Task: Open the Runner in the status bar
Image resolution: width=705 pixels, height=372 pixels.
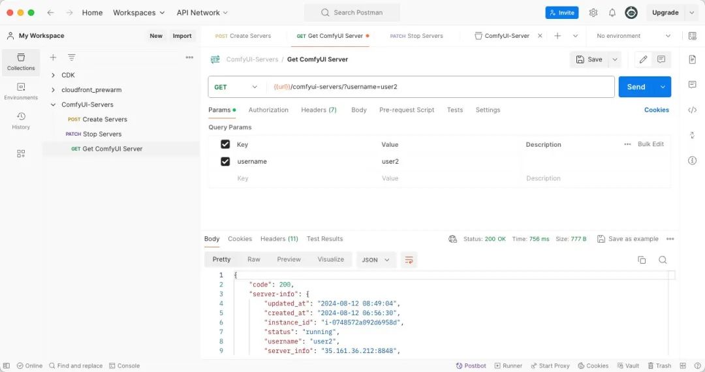Action: pos(509,365)
